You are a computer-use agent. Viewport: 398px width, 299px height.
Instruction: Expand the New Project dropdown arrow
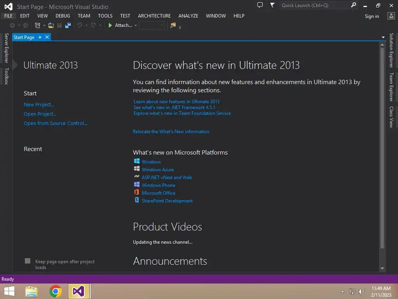click(44, 25)
